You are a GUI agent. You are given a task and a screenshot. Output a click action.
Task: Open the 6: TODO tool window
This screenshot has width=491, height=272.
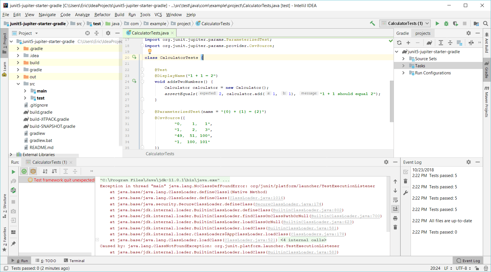tap(46, 261)
